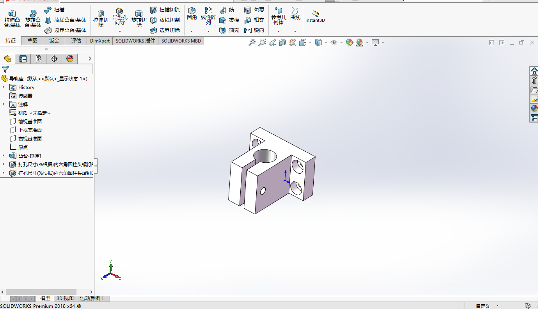Click the Edit Appearance color ball icon
This screenshot has height=309, width=538.
[x=350, y=43]
